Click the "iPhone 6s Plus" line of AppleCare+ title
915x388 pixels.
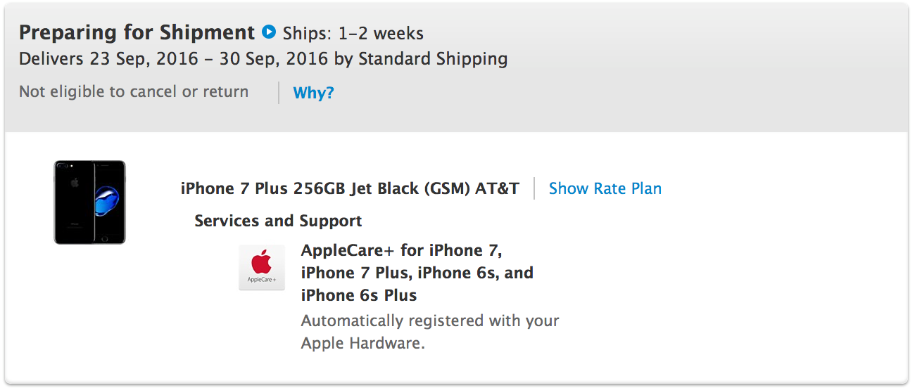coord(359,295)
